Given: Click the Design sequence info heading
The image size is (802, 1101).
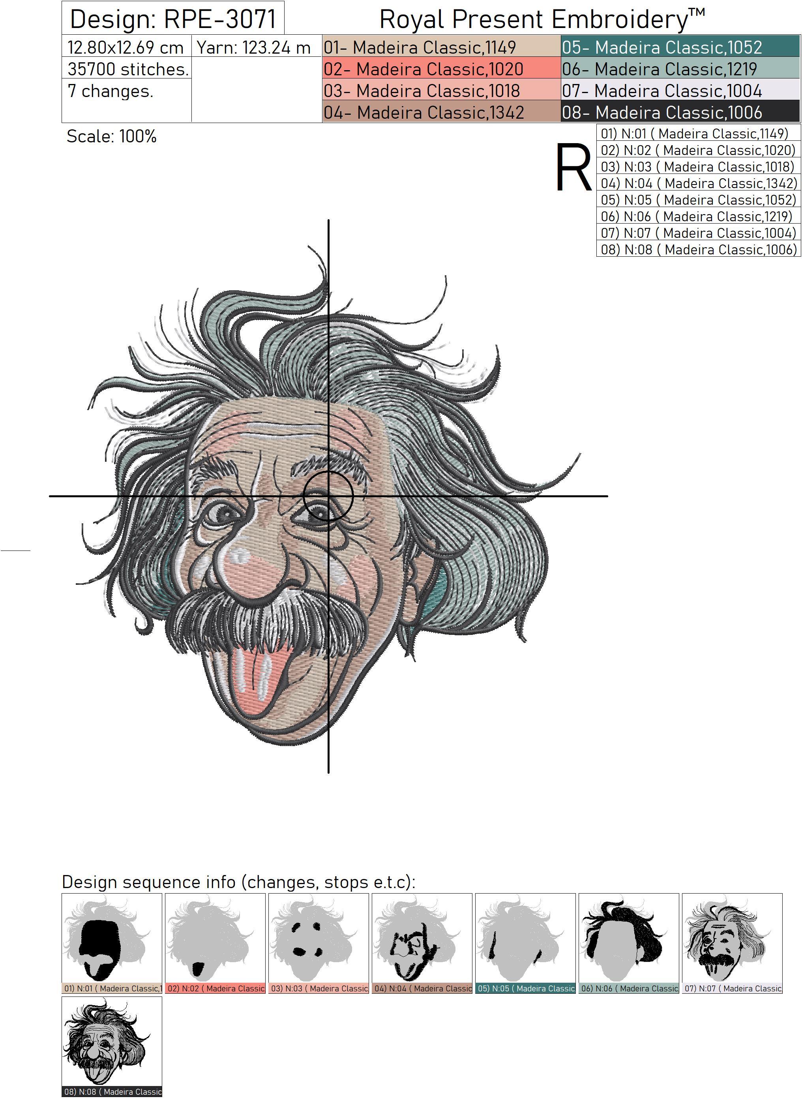Looking at the screenshot, I should pos(238,882).
